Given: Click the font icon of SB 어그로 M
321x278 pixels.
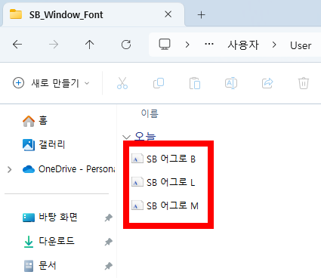Looking at the screenshot, I should (x=137, y=205).
